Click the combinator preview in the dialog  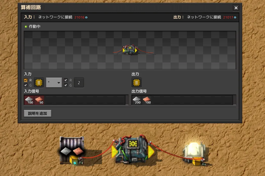130,50
